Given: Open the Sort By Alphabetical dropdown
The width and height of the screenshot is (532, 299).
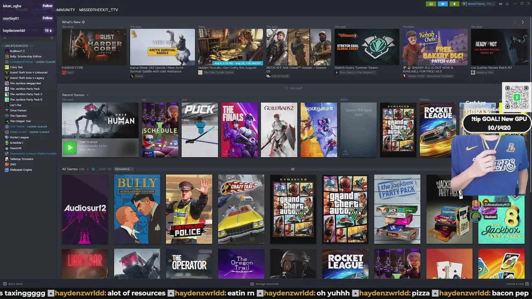Looking at the screenshot, I should coord(123,169).
